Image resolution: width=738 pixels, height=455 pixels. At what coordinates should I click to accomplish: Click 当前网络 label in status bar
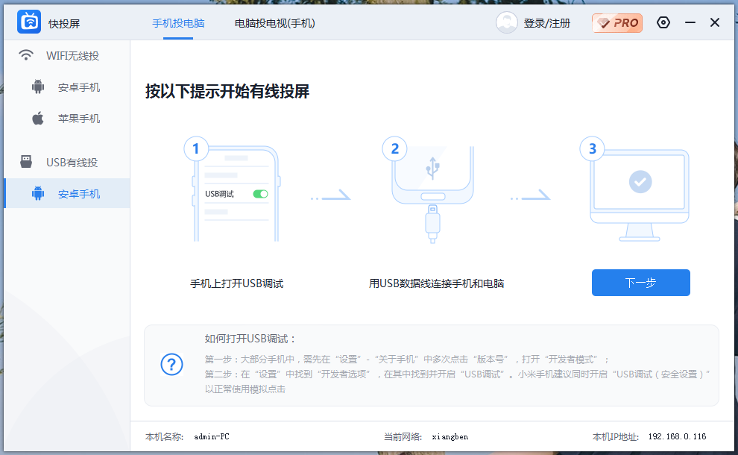pyautogui.click(x=403, y=436)
